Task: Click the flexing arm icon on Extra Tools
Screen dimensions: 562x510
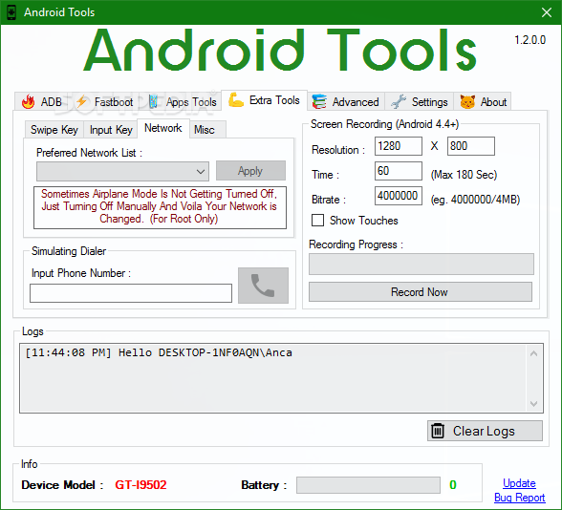Action: (236, 99)
